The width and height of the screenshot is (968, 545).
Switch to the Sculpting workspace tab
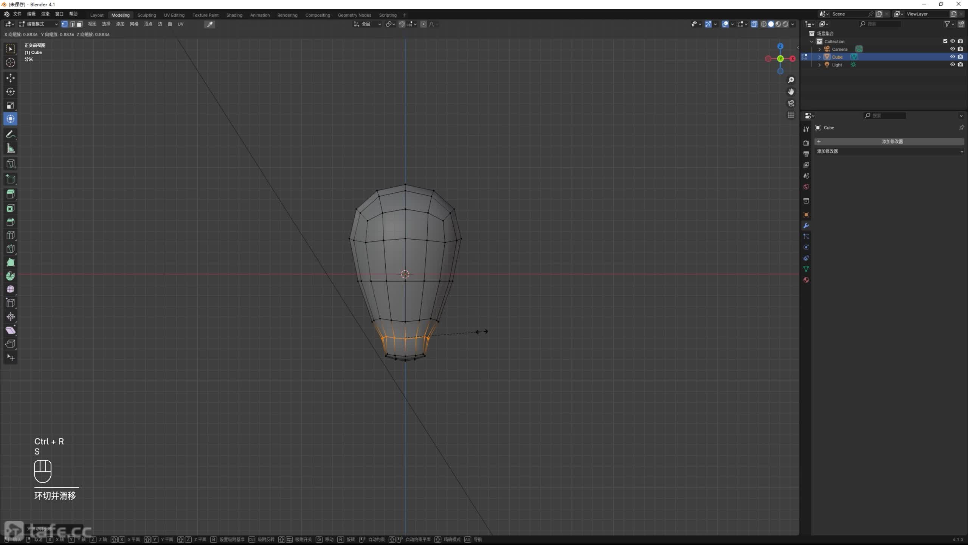(x=146, y=15)
